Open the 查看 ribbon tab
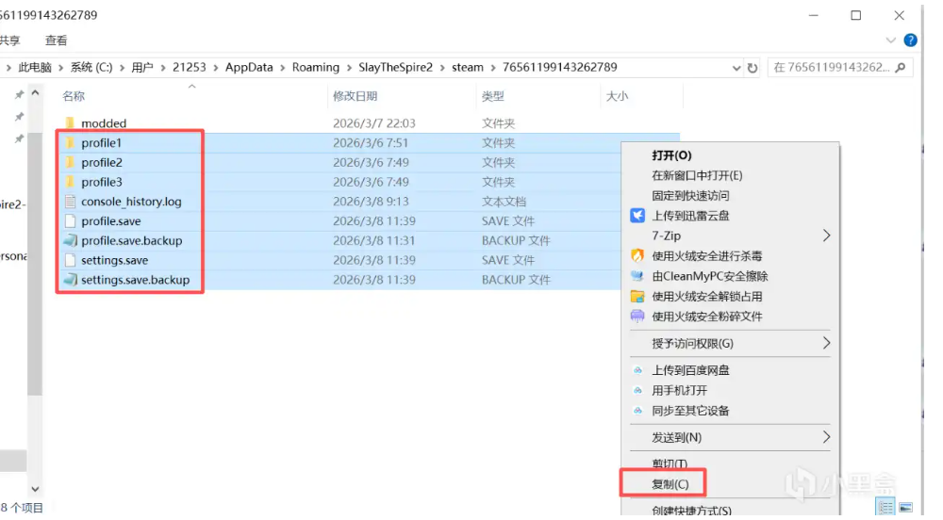Viewport: 943px width, 520px height. point(57,41)
